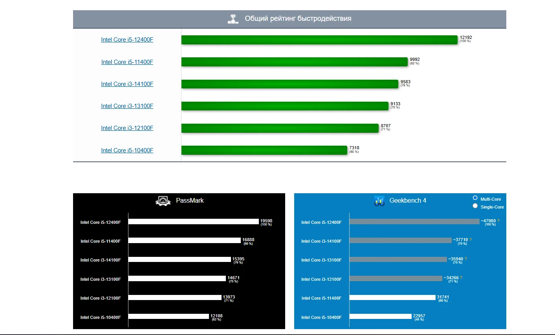Click the Geekbench score ~34266
The height and width of the screenshot is (335, 555).
451,278
